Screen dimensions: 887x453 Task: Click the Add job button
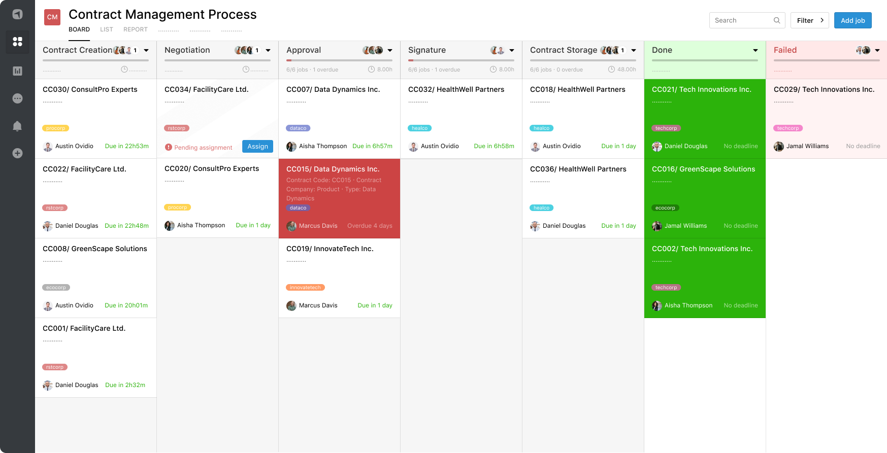click(x=852, y=20)
